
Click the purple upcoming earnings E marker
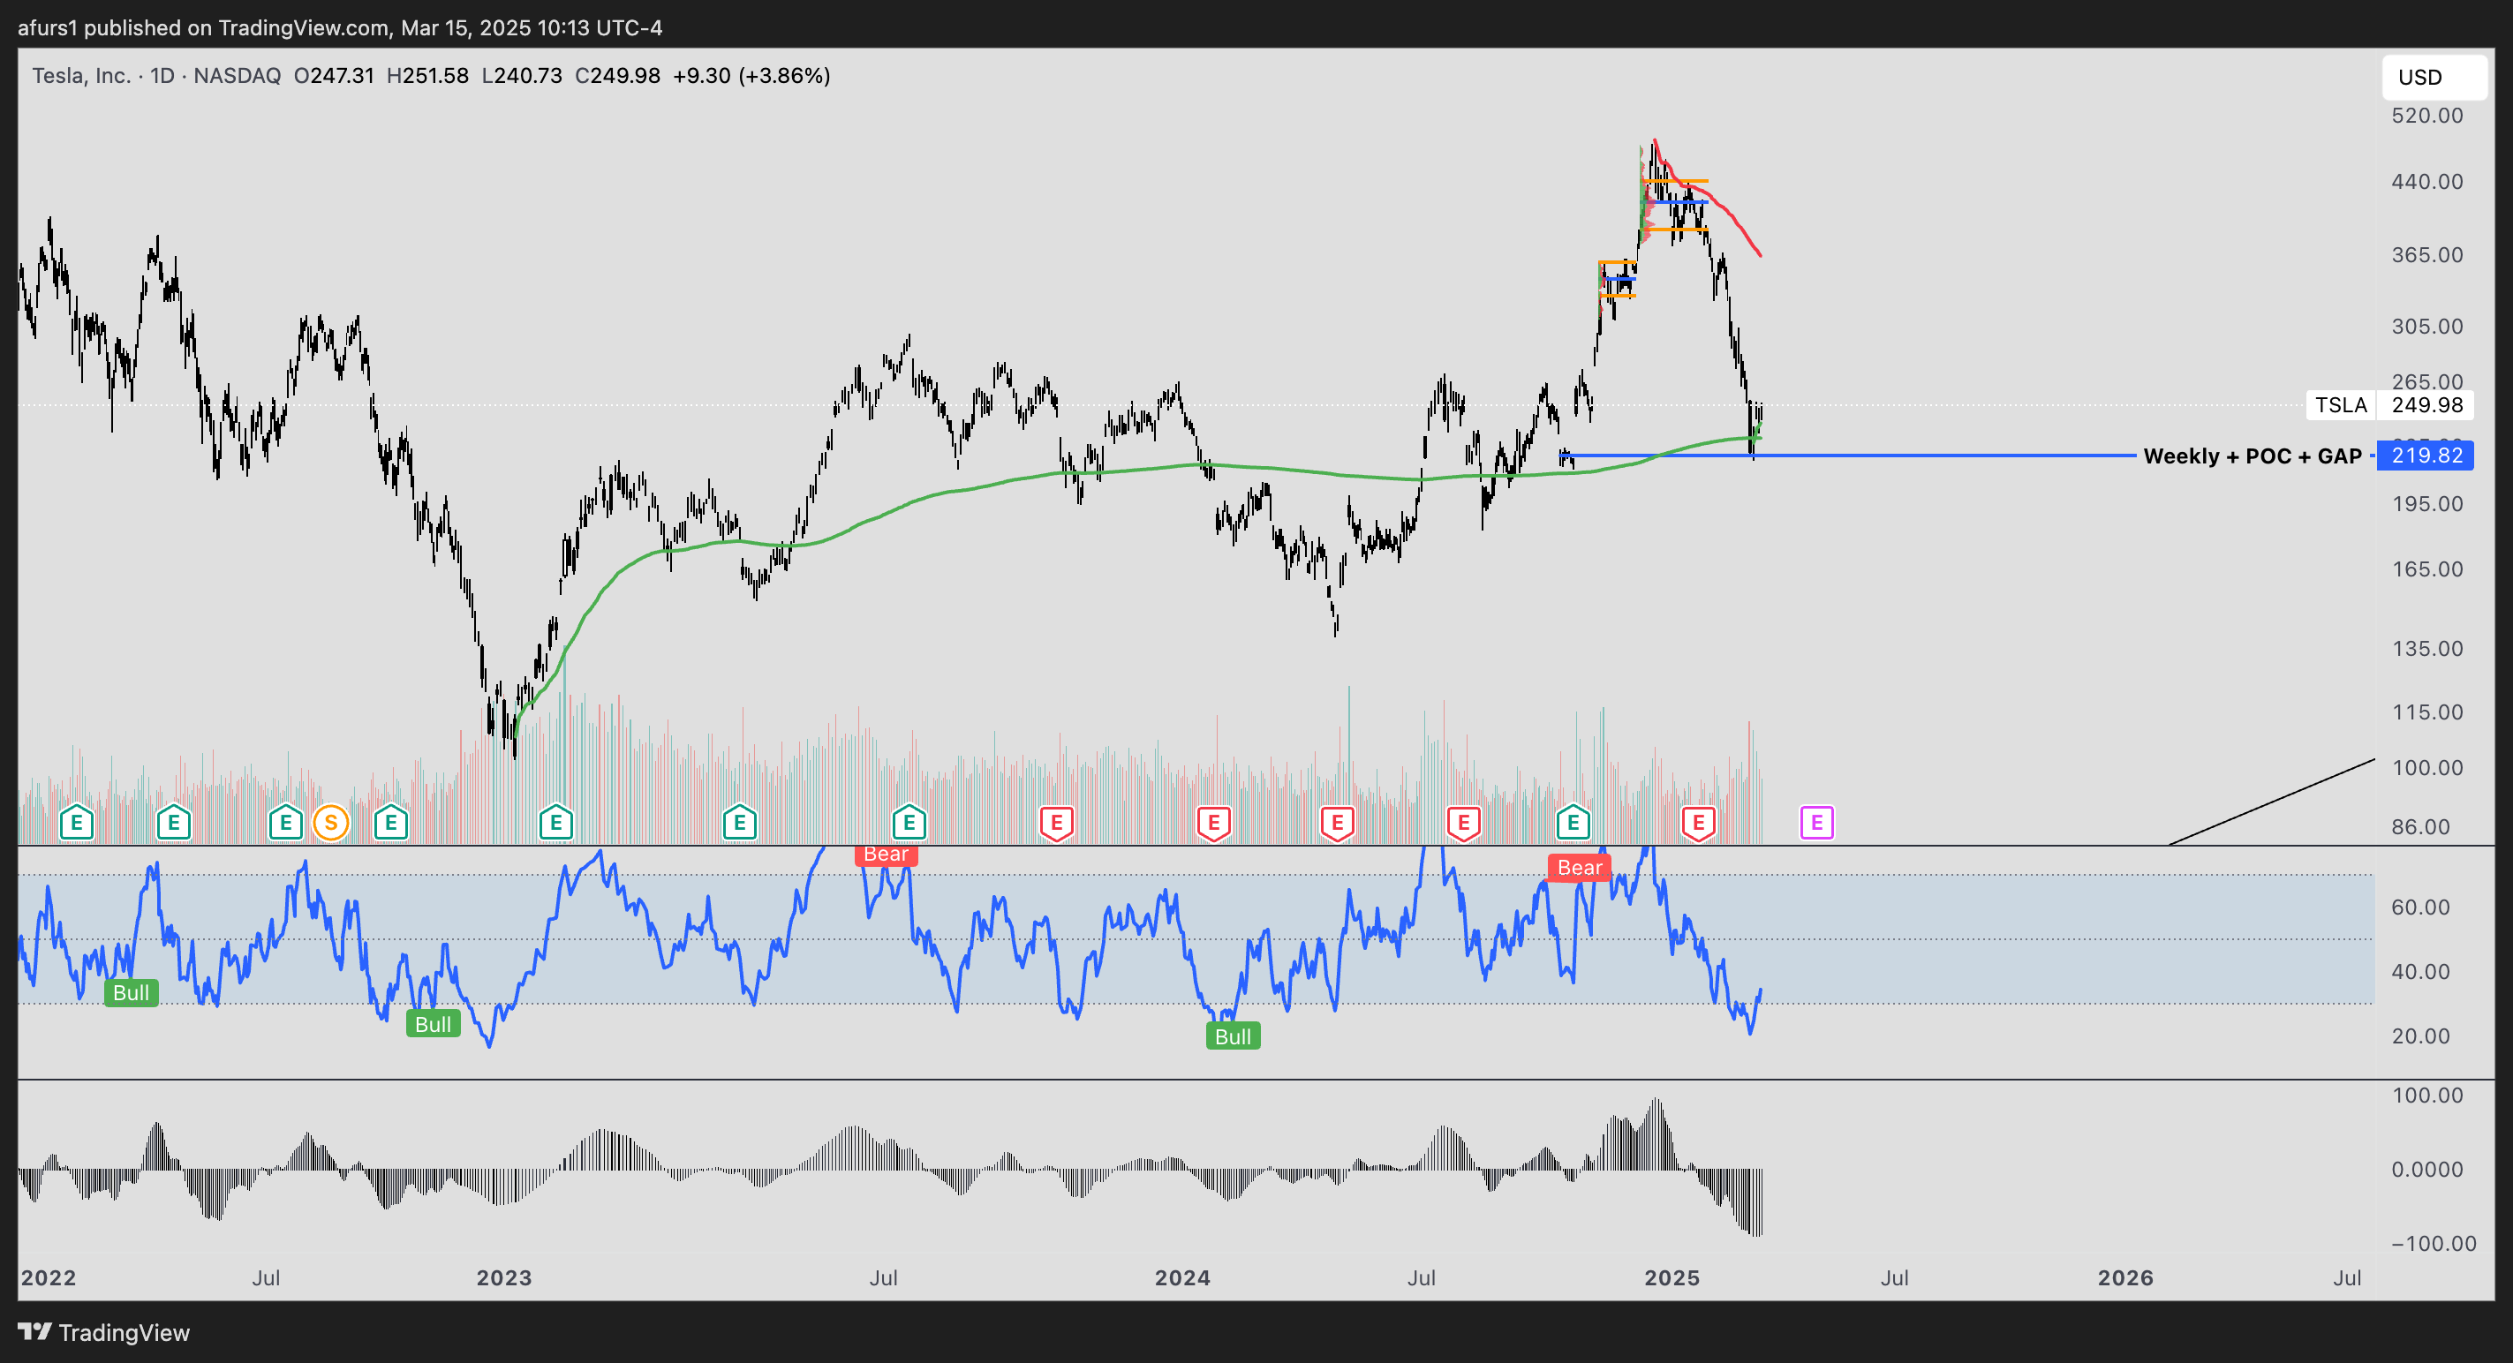tap(1816, 823)
